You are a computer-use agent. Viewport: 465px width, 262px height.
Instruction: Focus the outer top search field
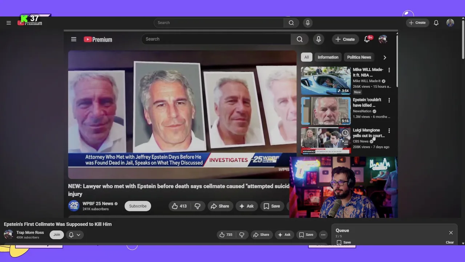[219, 23]
